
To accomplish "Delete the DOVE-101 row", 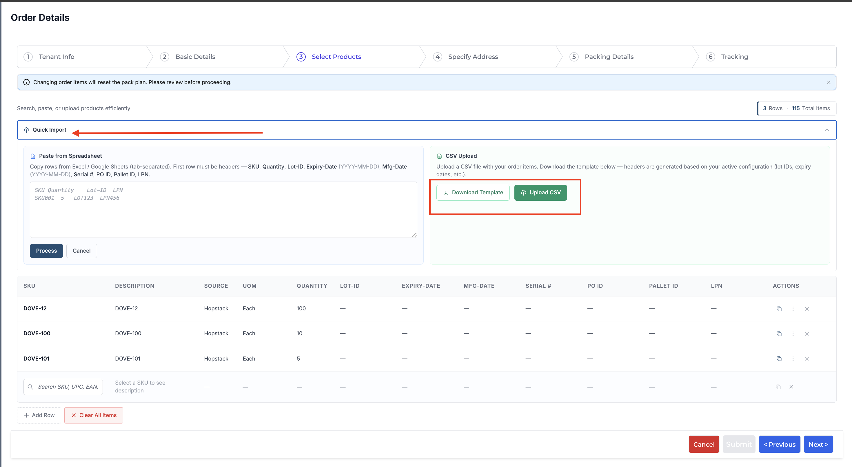I will click(807, 359).
